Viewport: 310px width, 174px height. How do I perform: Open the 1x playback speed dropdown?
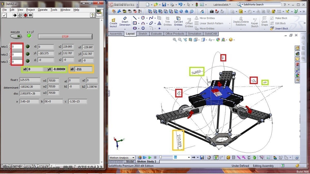click(x=189, y=157)
